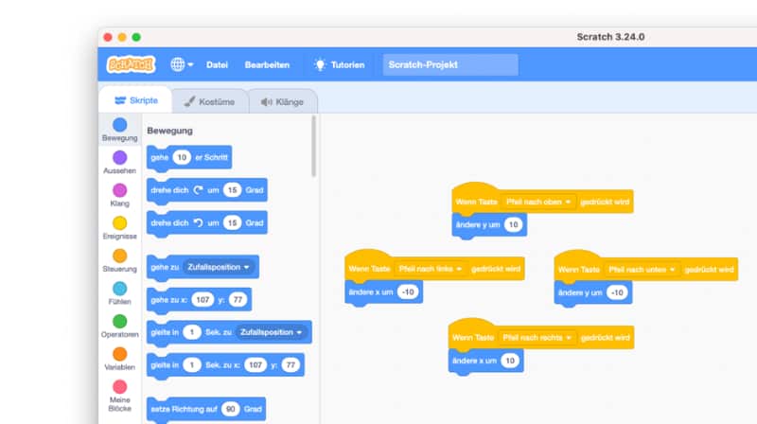Switch to the Kostüme tab
The height and width of the screenshot is (424, 757).
[209, 101]
